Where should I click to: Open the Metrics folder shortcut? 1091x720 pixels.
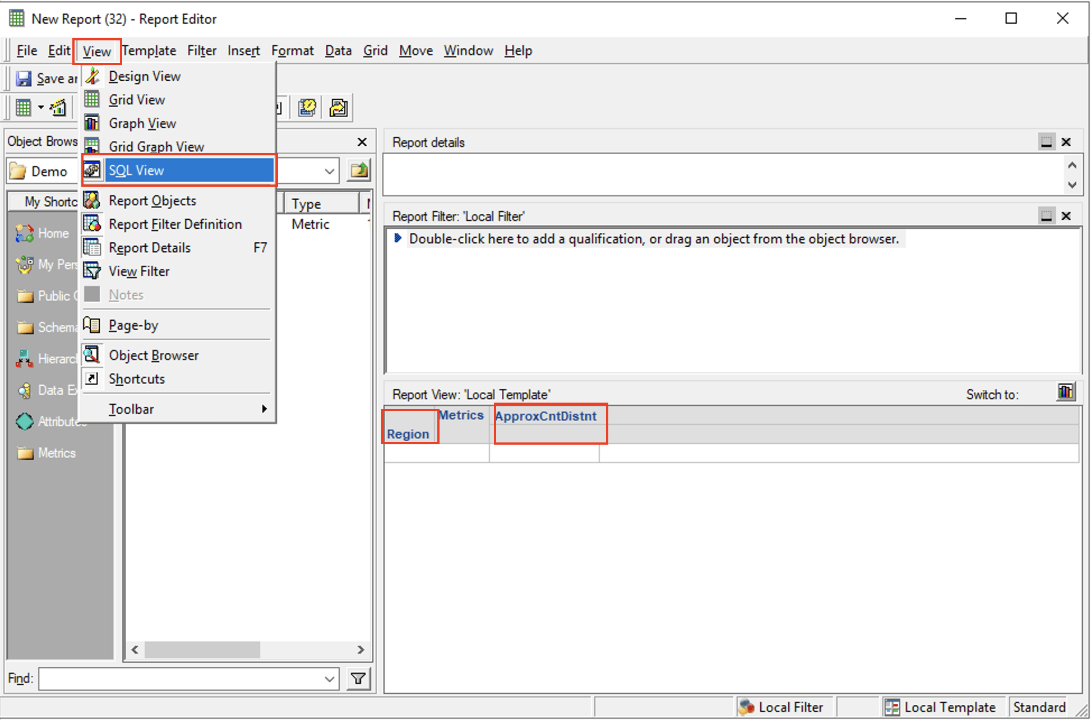pyautogui.click(x=25, y=453)
